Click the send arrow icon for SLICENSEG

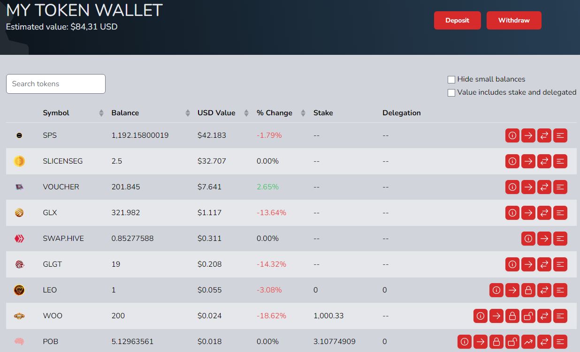point(528,161)
